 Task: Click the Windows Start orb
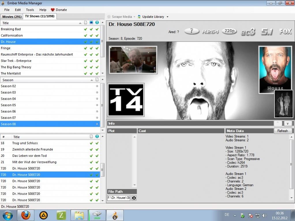tap(8, 215)
